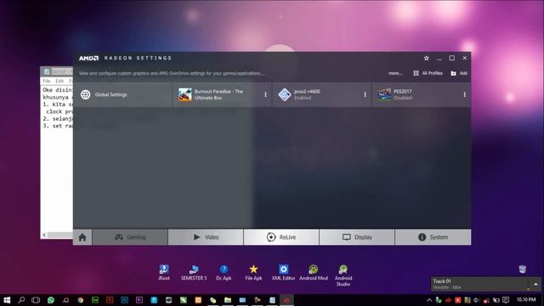The image size is (544, 306).
Task: Select iRoot desktop shortcut
Action: point(164,272)
